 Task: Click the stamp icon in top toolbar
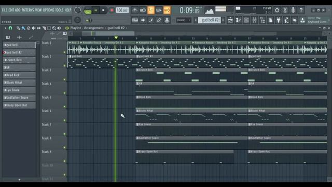pyautogui.click(x=167, y=20)
